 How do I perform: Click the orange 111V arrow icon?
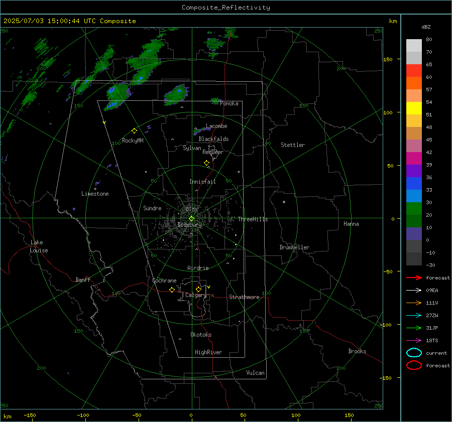point(414,303)
